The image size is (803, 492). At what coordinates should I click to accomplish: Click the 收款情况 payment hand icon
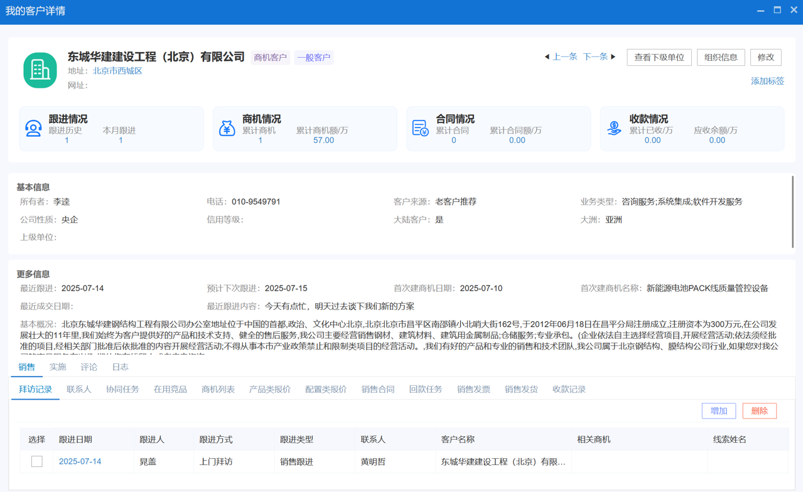pos(614,128)
